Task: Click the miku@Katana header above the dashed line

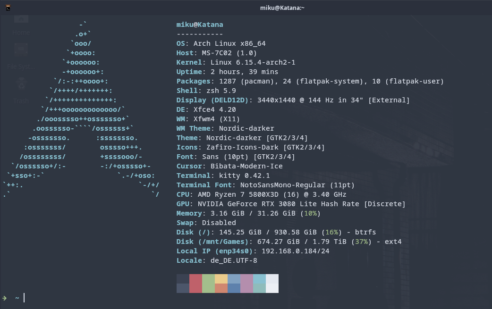Action: [x=200, y=25]
